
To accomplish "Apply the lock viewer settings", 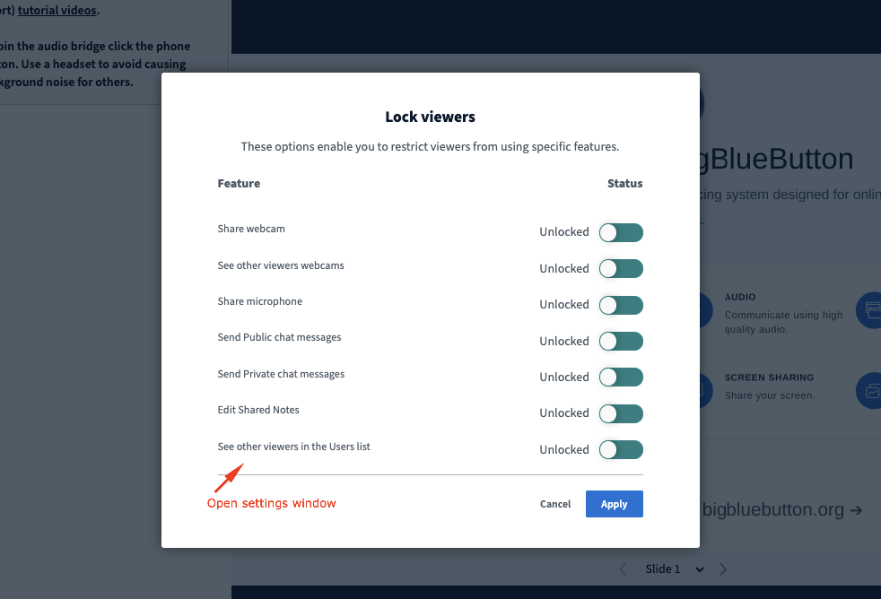I will pyautogui.click(x=614, y=504).
